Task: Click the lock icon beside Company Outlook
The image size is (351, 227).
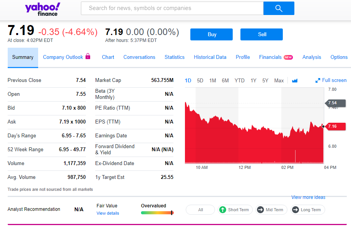Action: 88,56
